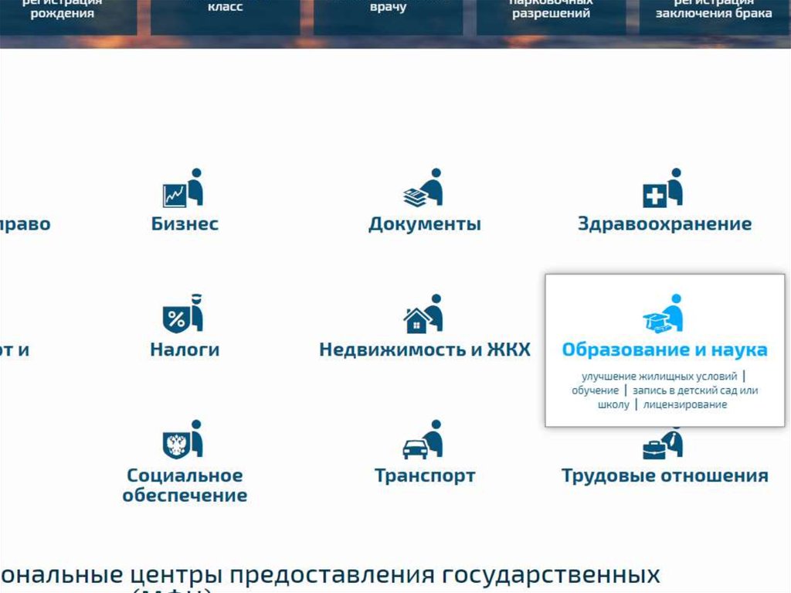Open the Недвижимость и ЖКХ link
The image size is (791, 593).
coord(425,349)
